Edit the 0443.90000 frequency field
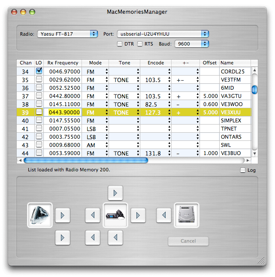Viewport: 275px width, 277px height. (x=63, y=113)
